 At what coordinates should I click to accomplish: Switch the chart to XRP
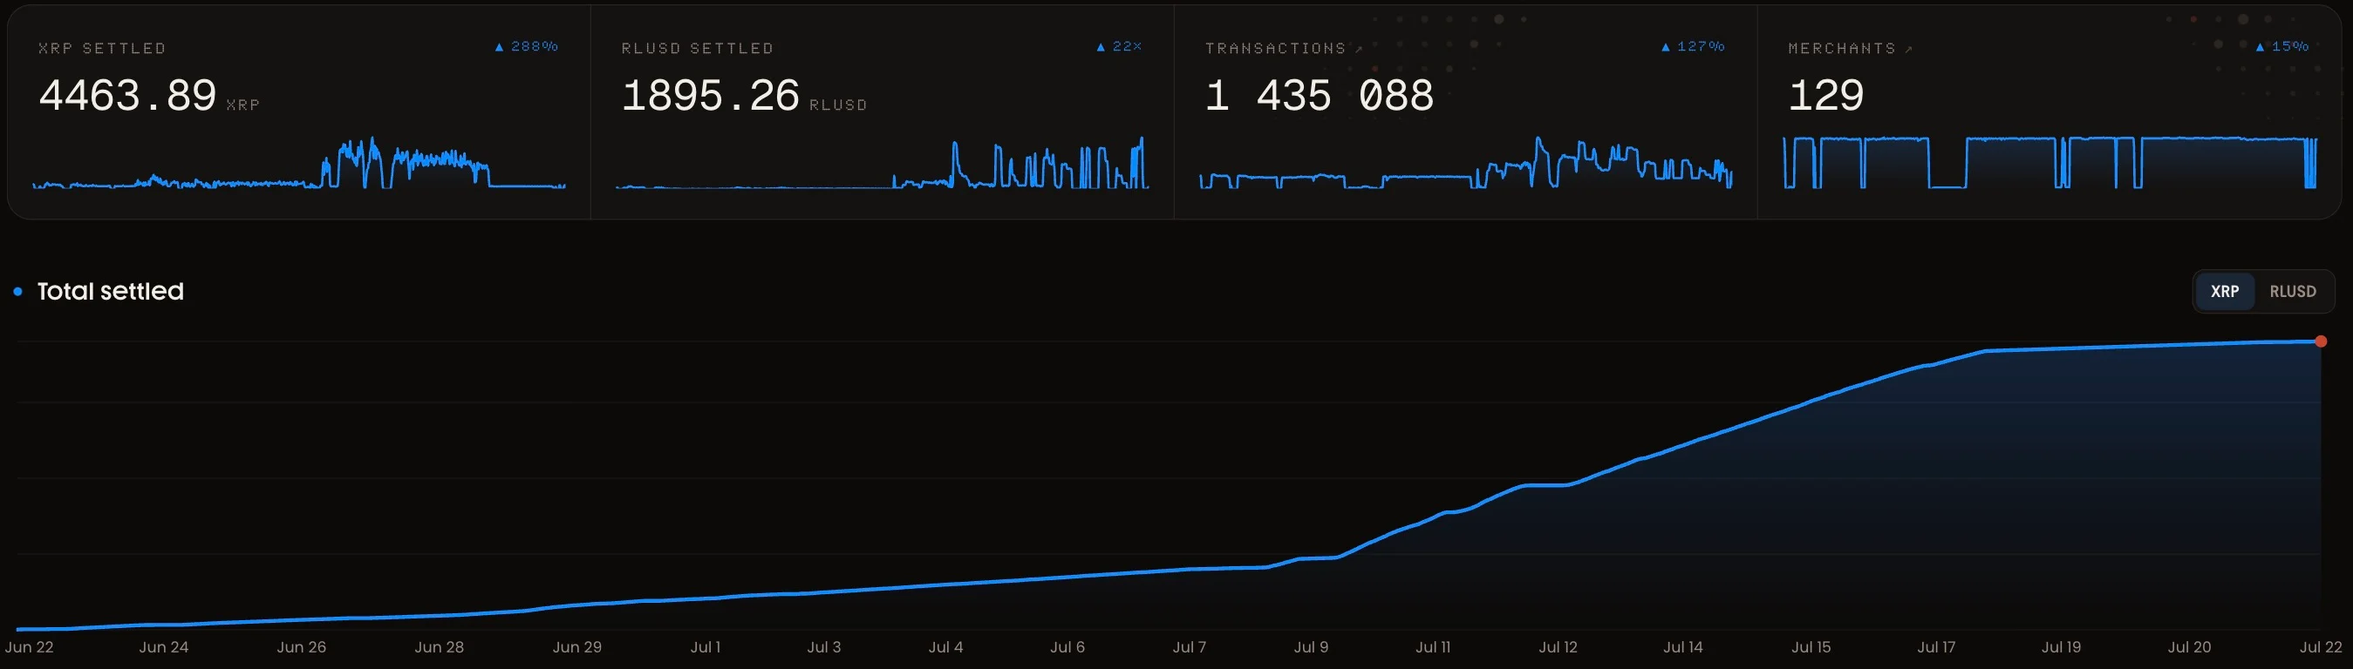pos(2224,291)
